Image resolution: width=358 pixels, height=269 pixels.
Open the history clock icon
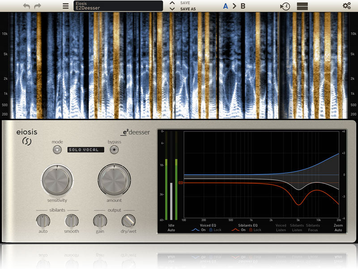point(285,6)
